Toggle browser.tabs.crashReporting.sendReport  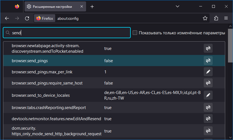pos(208,107)
